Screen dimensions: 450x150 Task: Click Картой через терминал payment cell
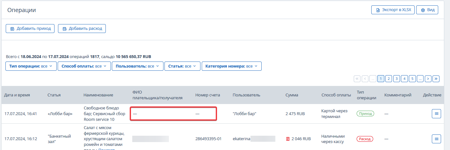click(334, 114)
